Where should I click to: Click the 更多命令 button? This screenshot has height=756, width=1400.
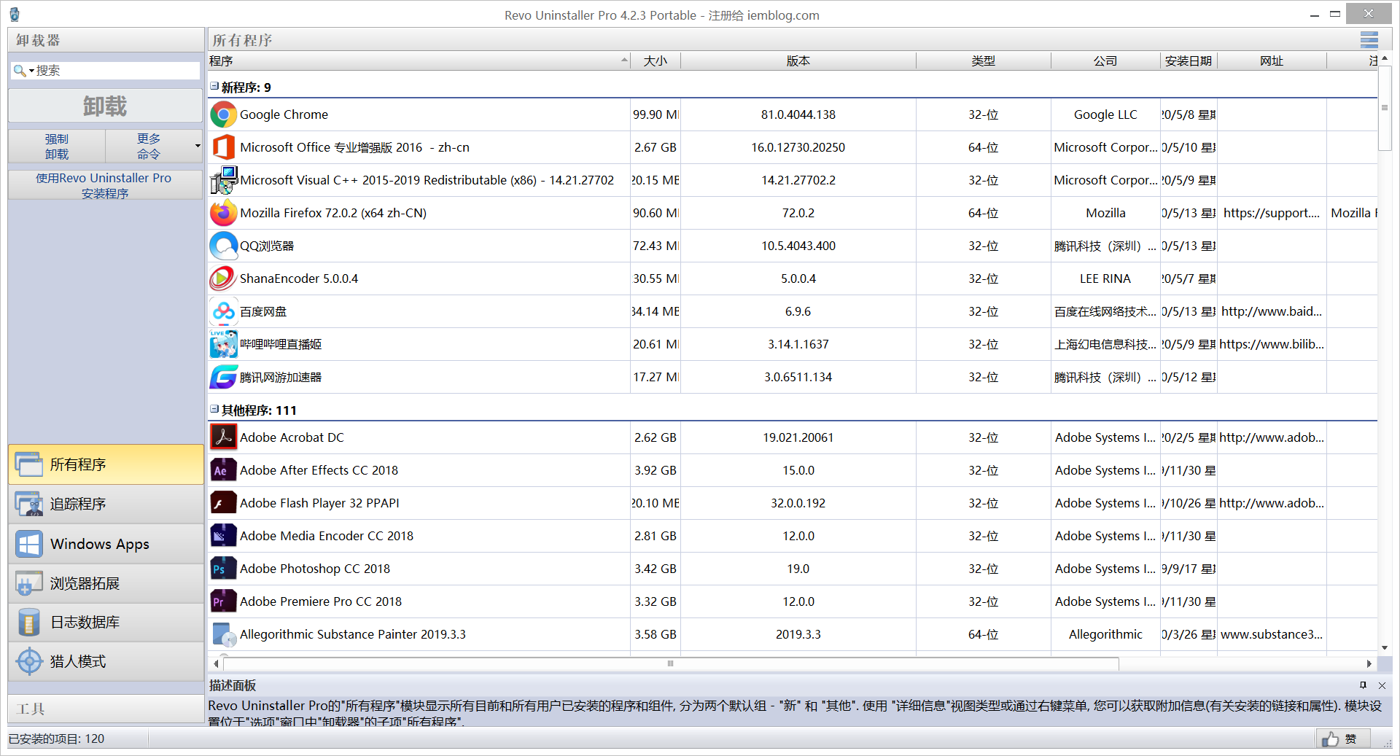click(x=149, y=146)
